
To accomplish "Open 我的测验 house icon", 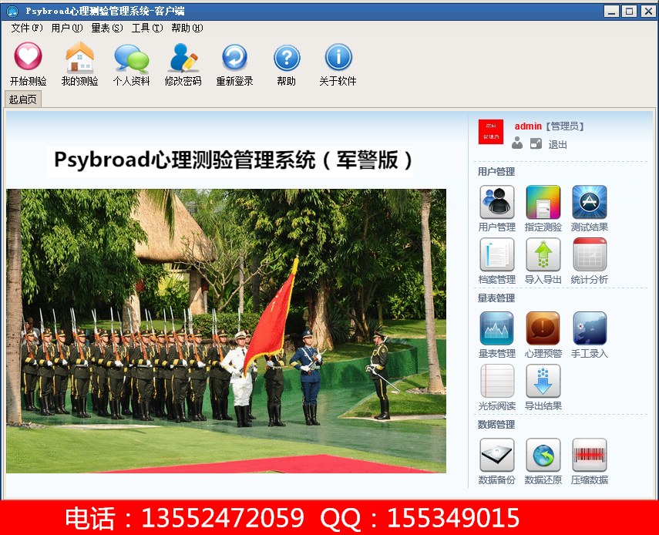I will (79, 56).
